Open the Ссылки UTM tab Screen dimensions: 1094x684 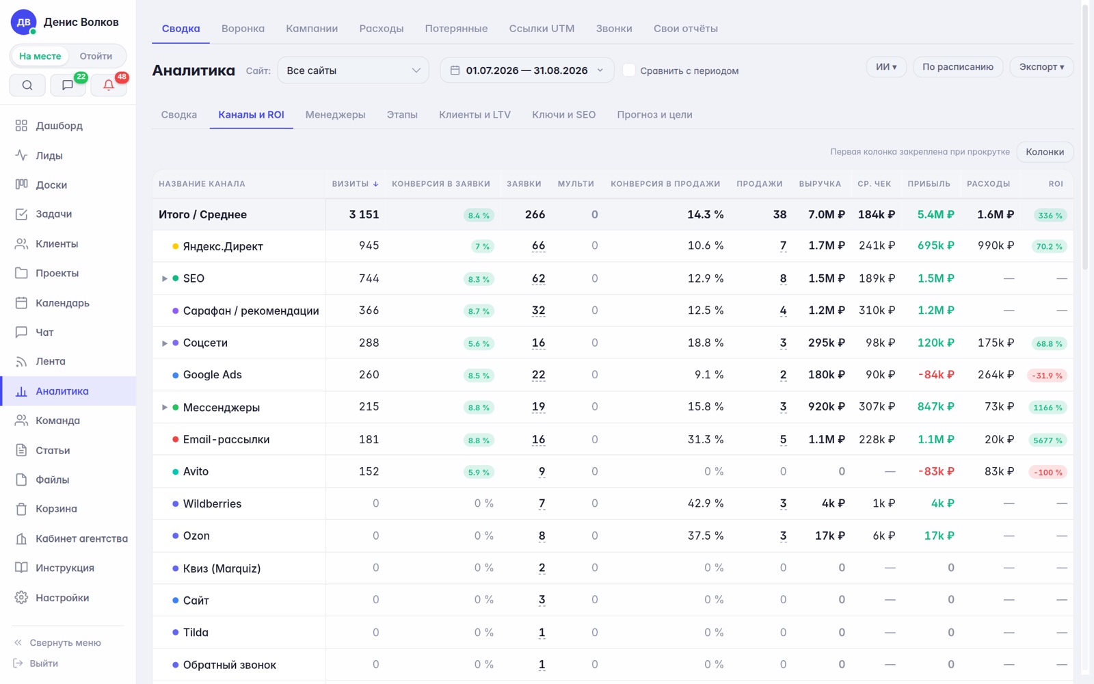[x=542, y=29]
